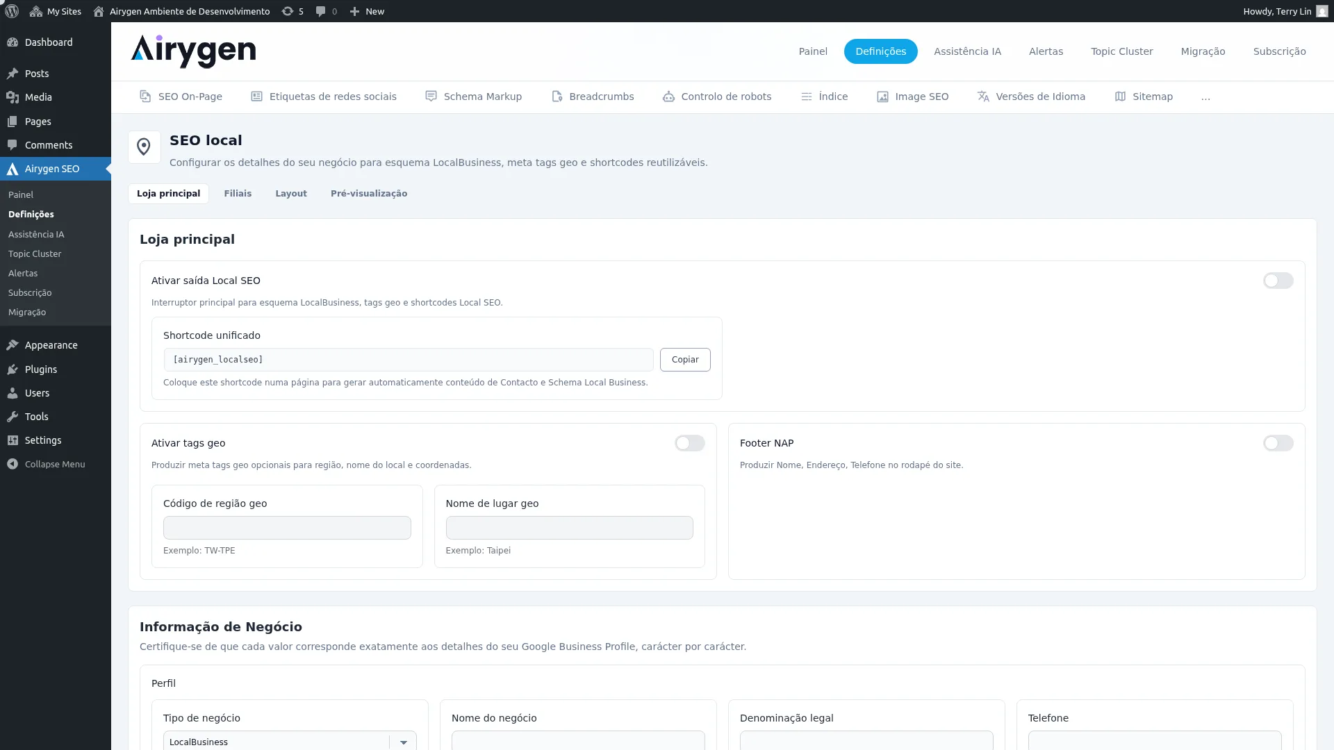1334x750 pixels.
Task: Select the Layout tab
Action: point(291,194)
